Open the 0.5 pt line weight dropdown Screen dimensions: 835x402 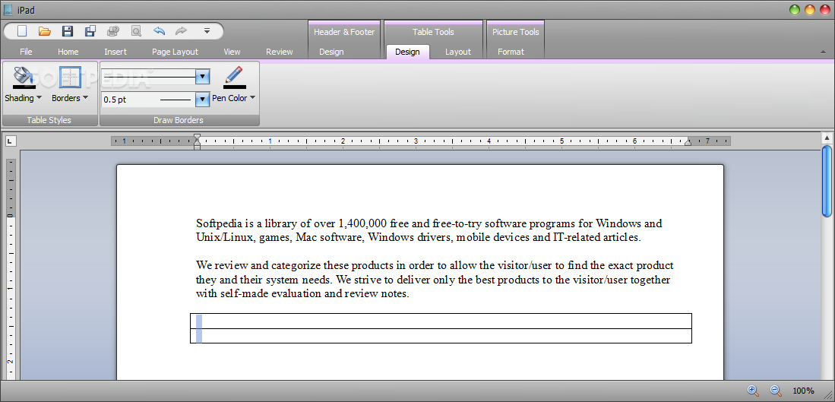click(x=202, y=99)
